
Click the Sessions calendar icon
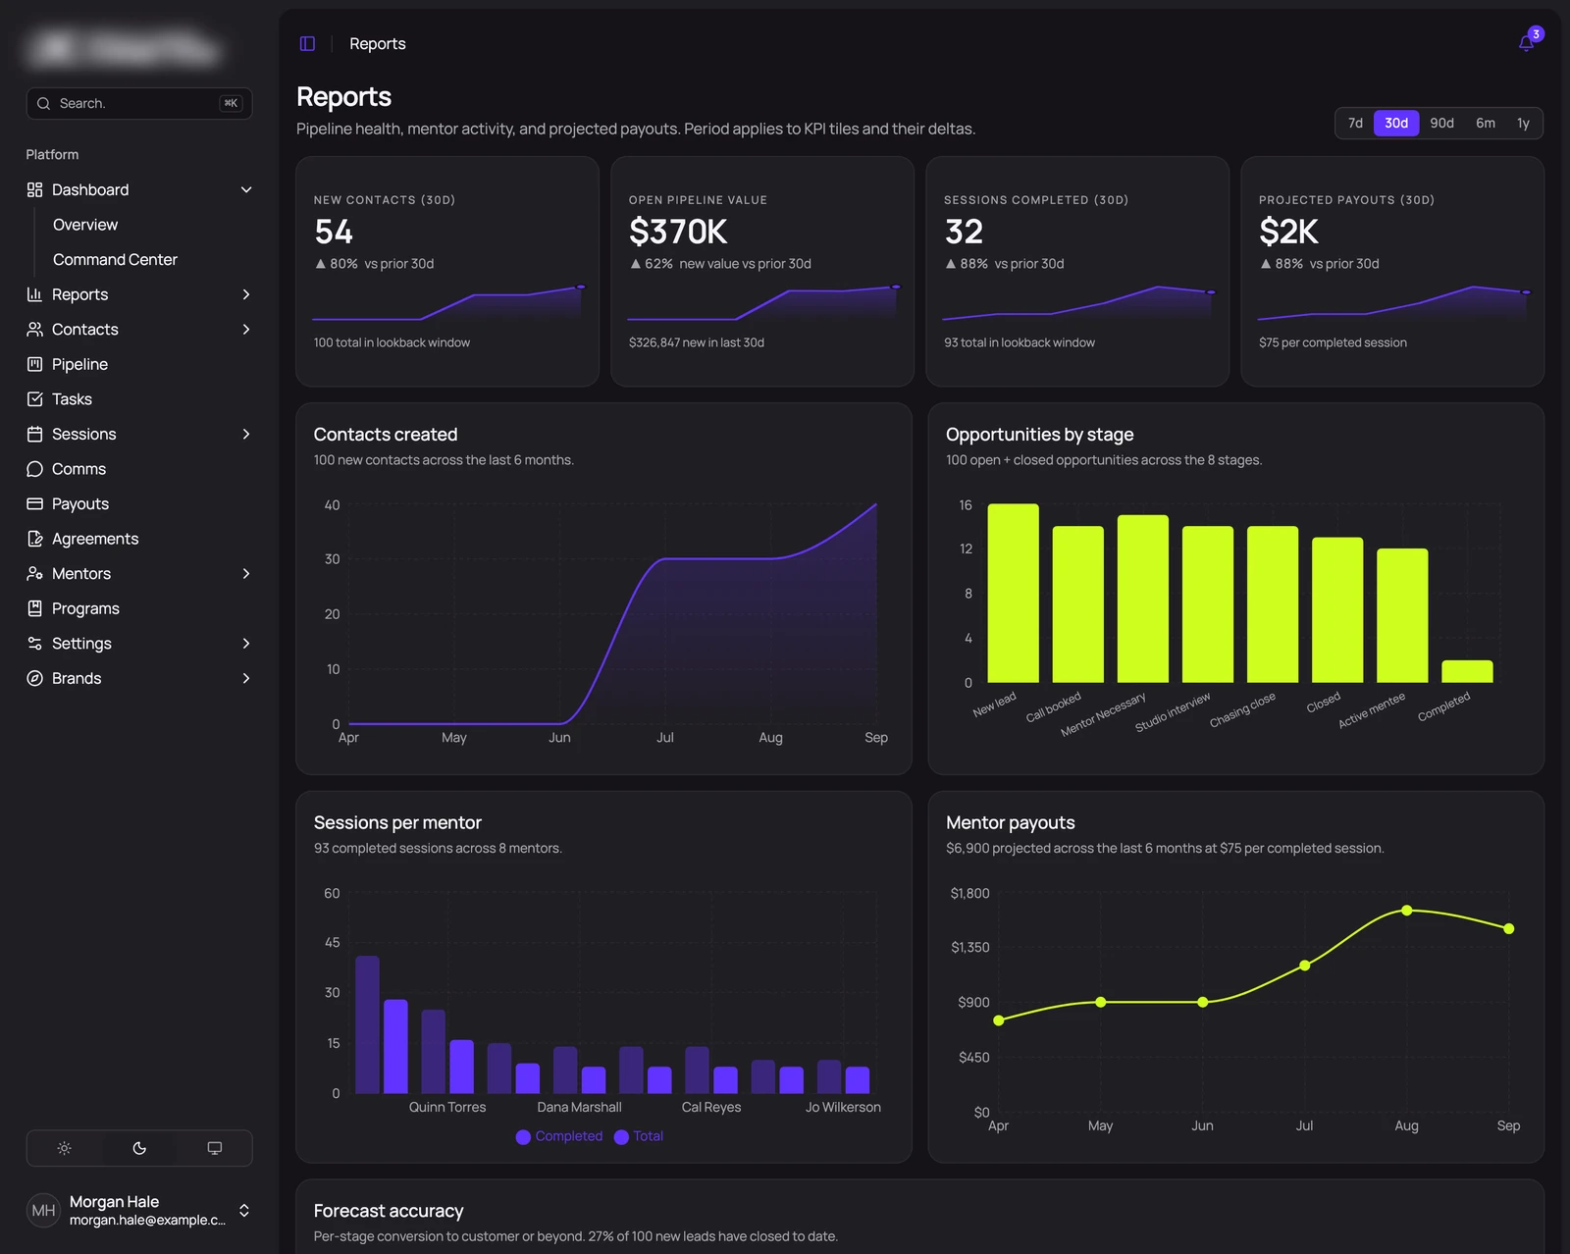pos(34,434)
